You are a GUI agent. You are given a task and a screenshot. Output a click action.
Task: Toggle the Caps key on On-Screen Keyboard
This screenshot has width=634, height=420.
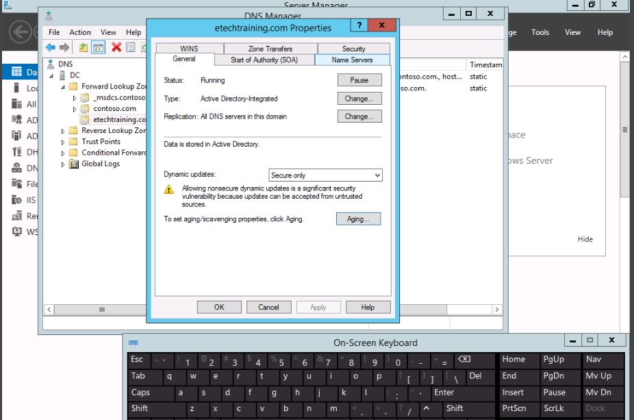(x=140, y=393)
